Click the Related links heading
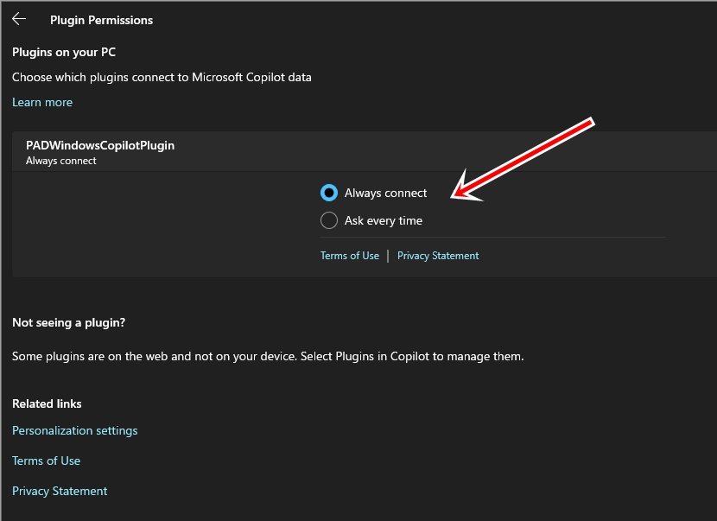This screenshot has width=717, height=521. click(x=47, y=403)
